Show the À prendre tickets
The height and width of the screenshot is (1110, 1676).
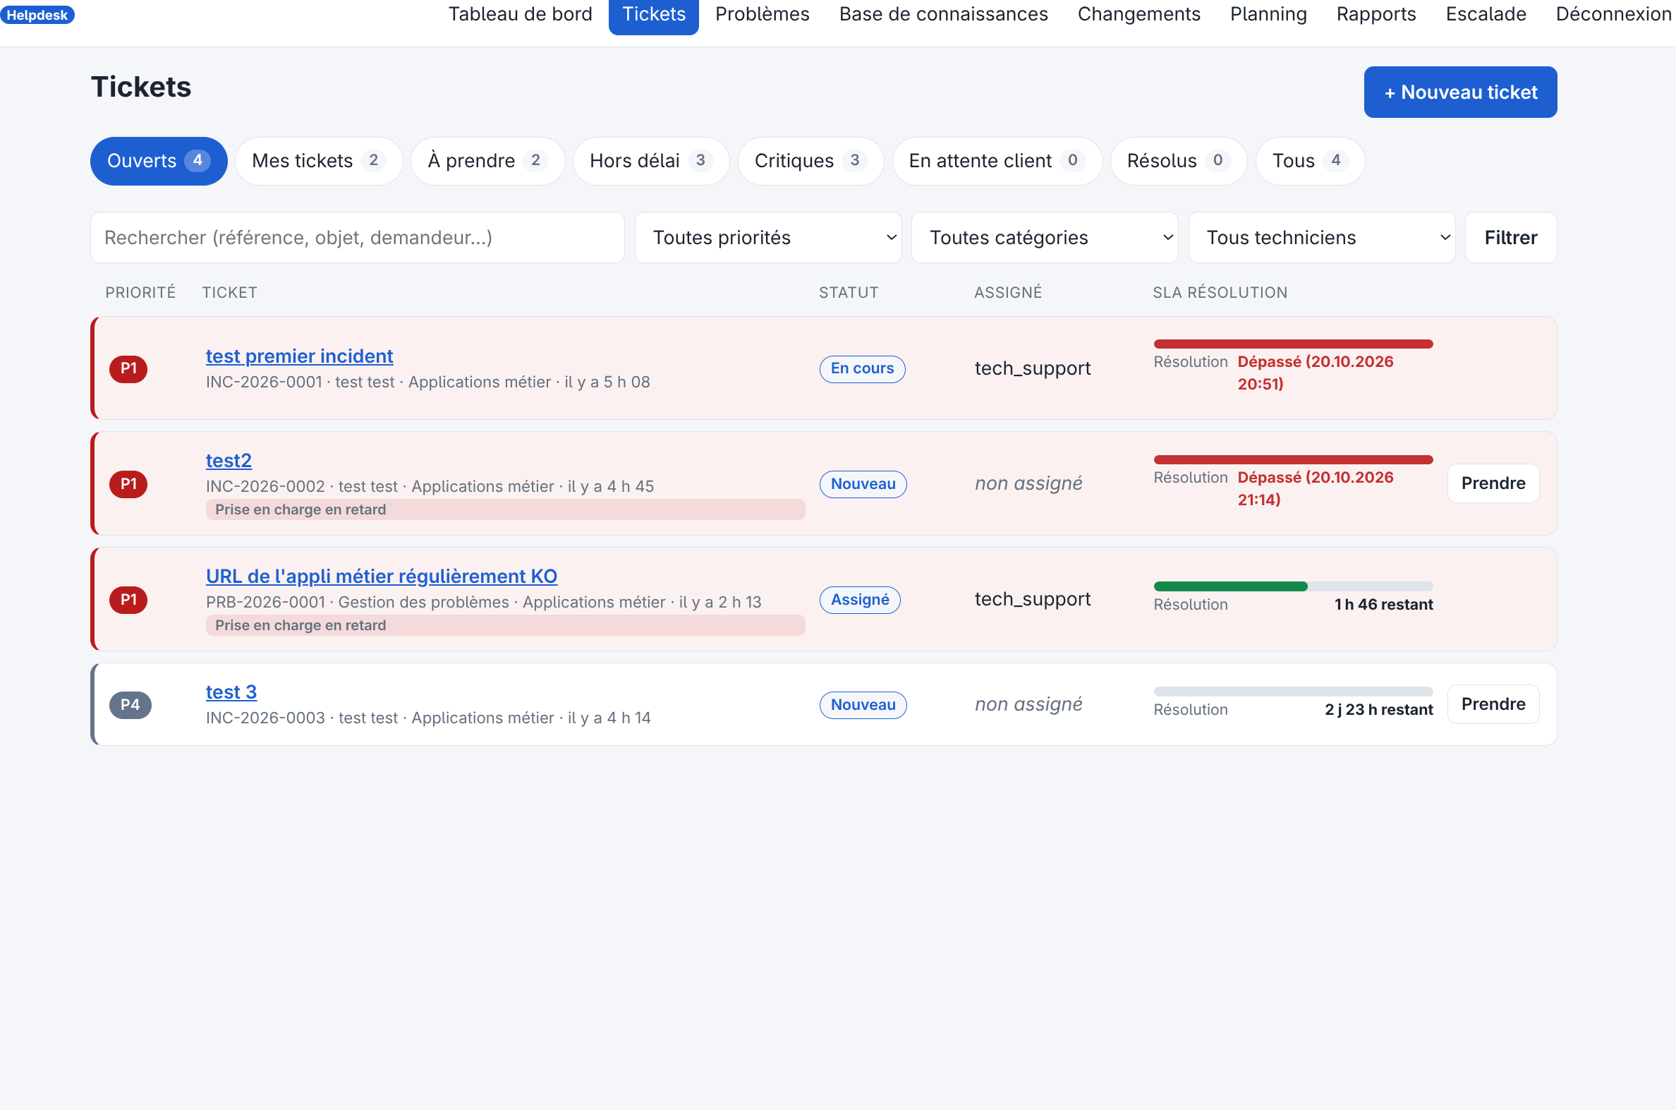(487, 161)
